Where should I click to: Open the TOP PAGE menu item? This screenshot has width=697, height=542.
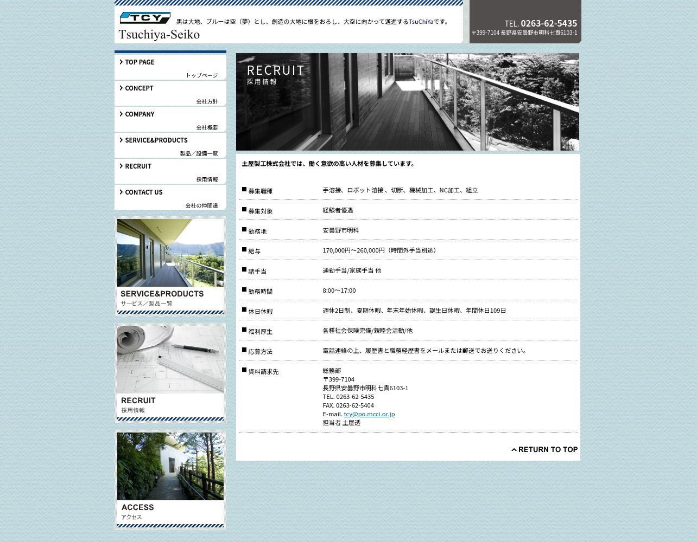(x=170, y=67)
